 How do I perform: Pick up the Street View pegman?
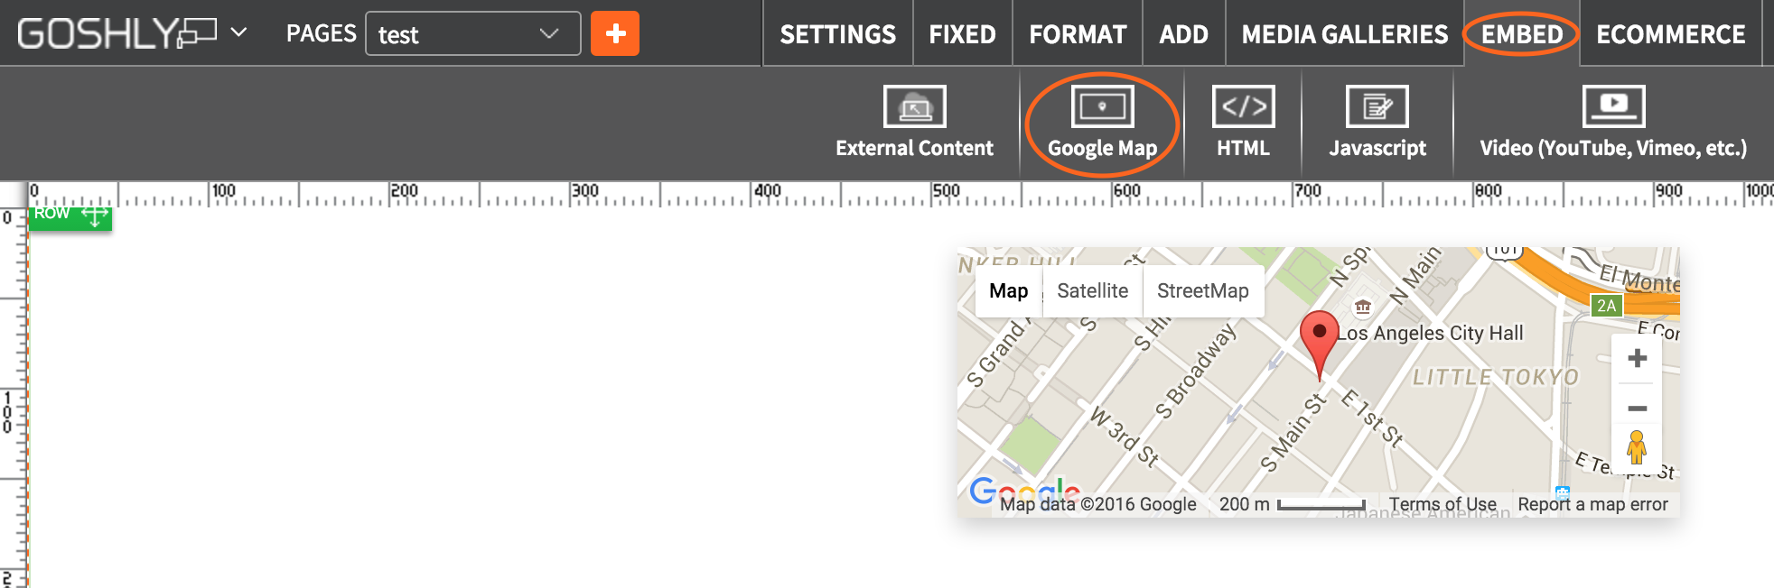(1637, 447)
